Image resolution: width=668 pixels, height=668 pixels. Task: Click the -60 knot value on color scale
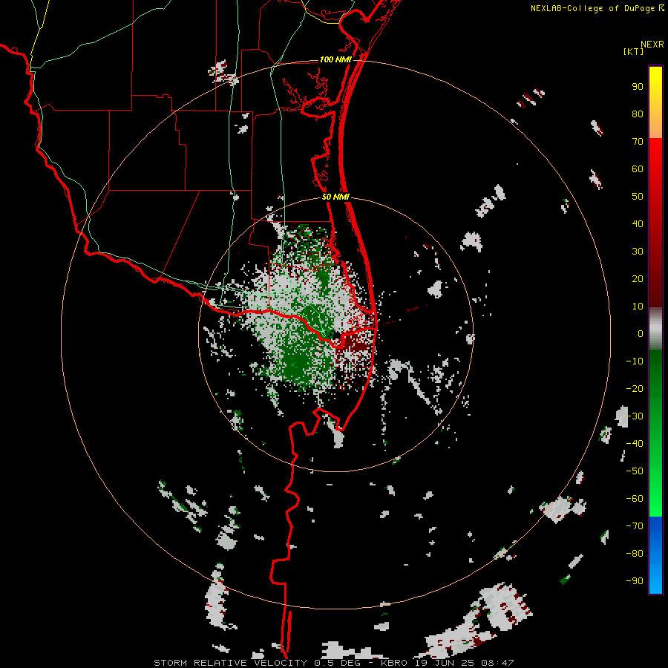(x=635, y=499)
